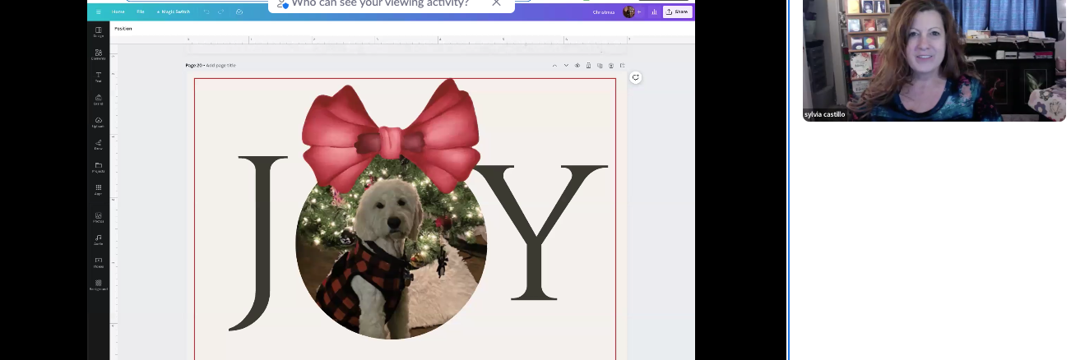This screenshot has width=1071, height=360.
Task: Open the Audio panel in the sidebar
Action: tap(99, 239)
